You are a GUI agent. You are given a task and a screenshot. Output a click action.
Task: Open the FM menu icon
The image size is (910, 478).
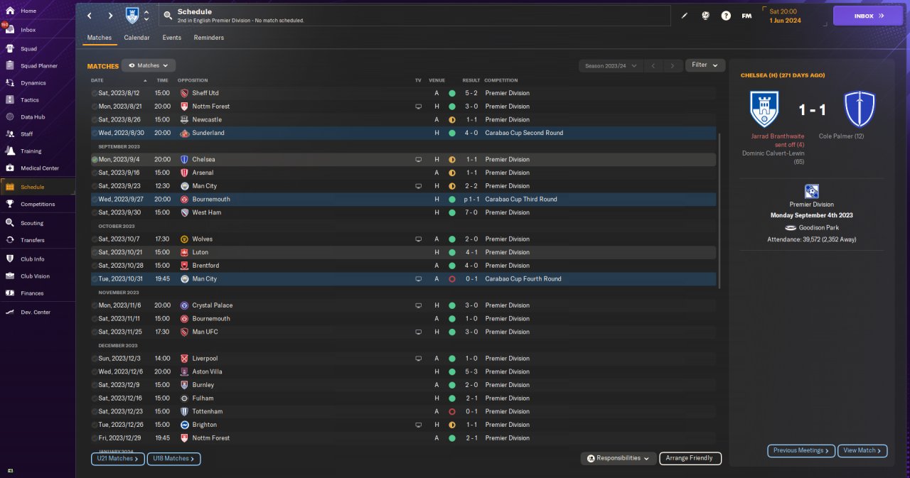point(746,16)
